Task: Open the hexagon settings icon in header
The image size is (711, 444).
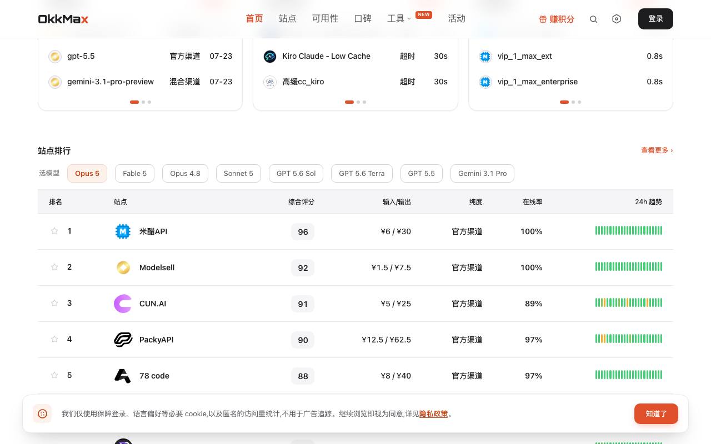Action: tap(617, 19)
